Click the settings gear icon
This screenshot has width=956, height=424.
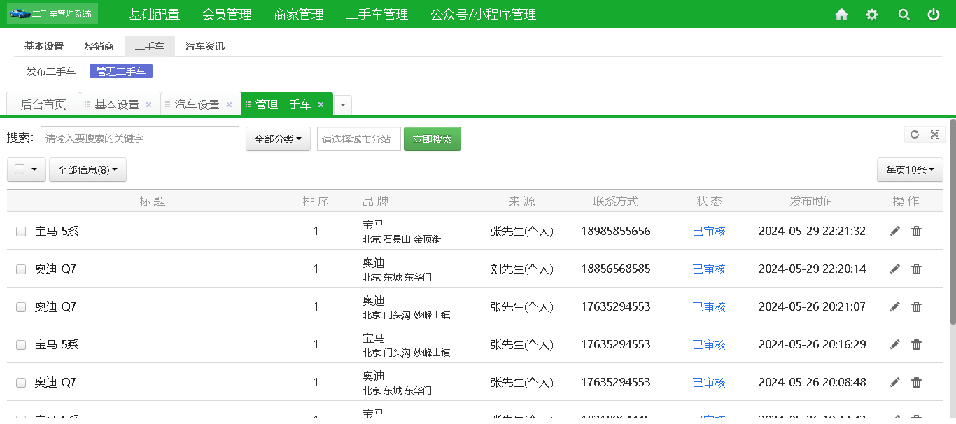(871, 13)
